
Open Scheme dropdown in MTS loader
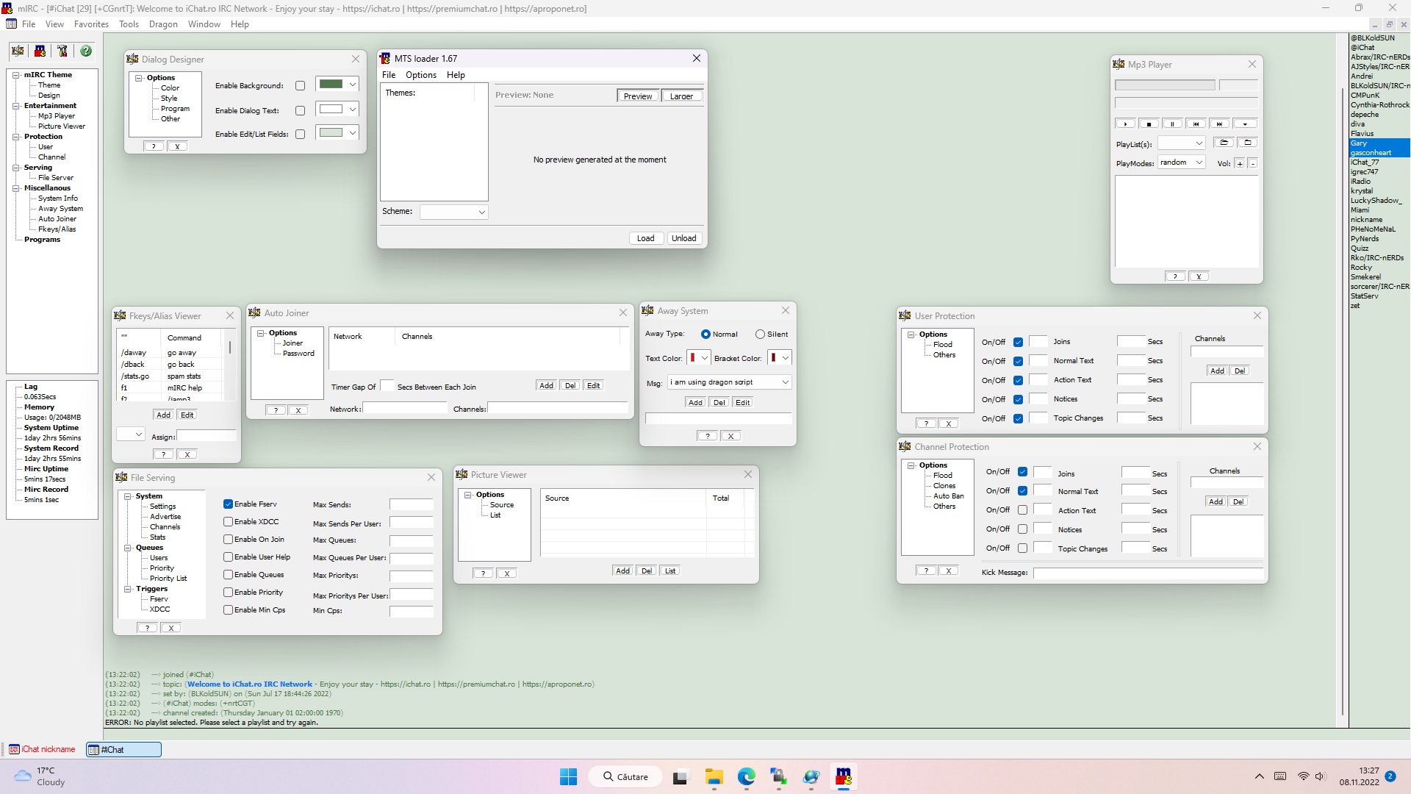tap(453, 212)
